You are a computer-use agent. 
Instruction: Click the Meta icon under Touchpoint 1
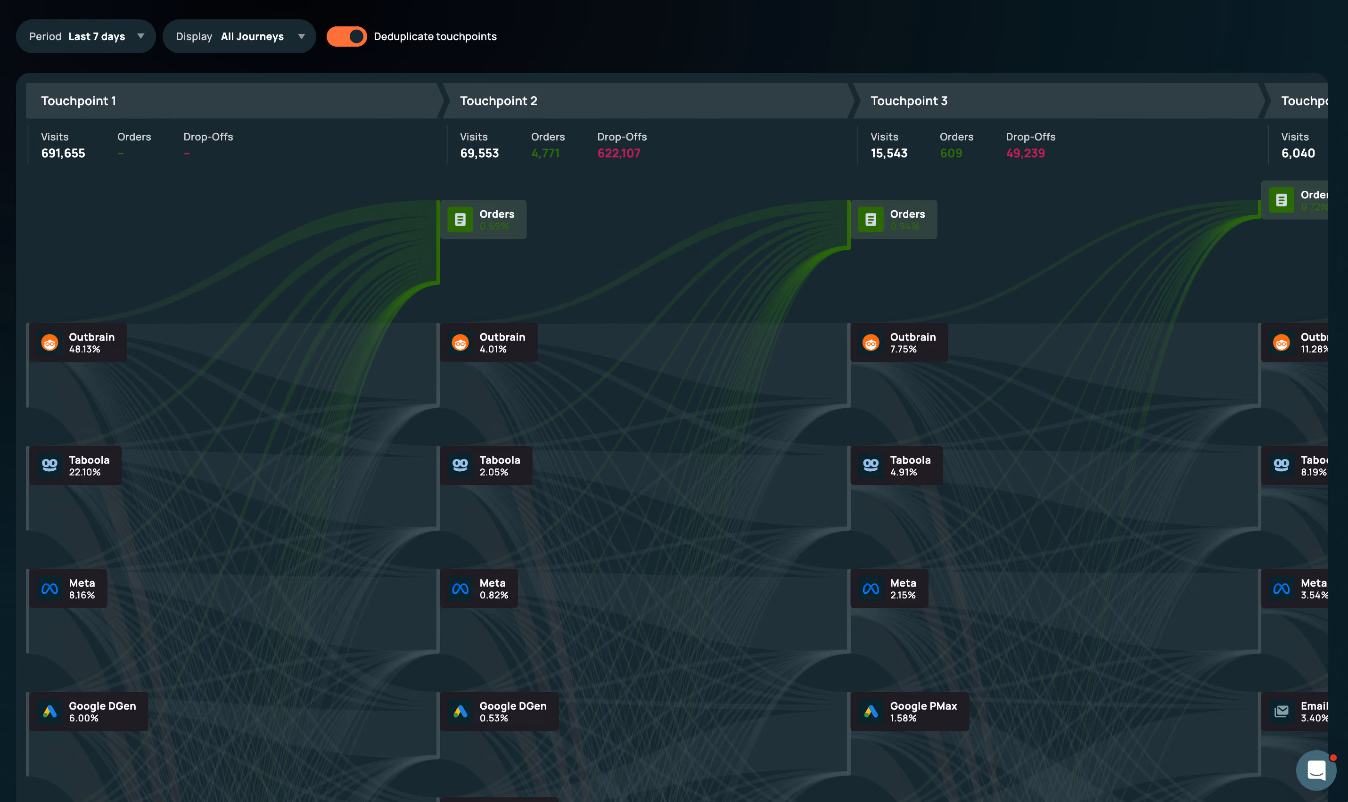50,589
